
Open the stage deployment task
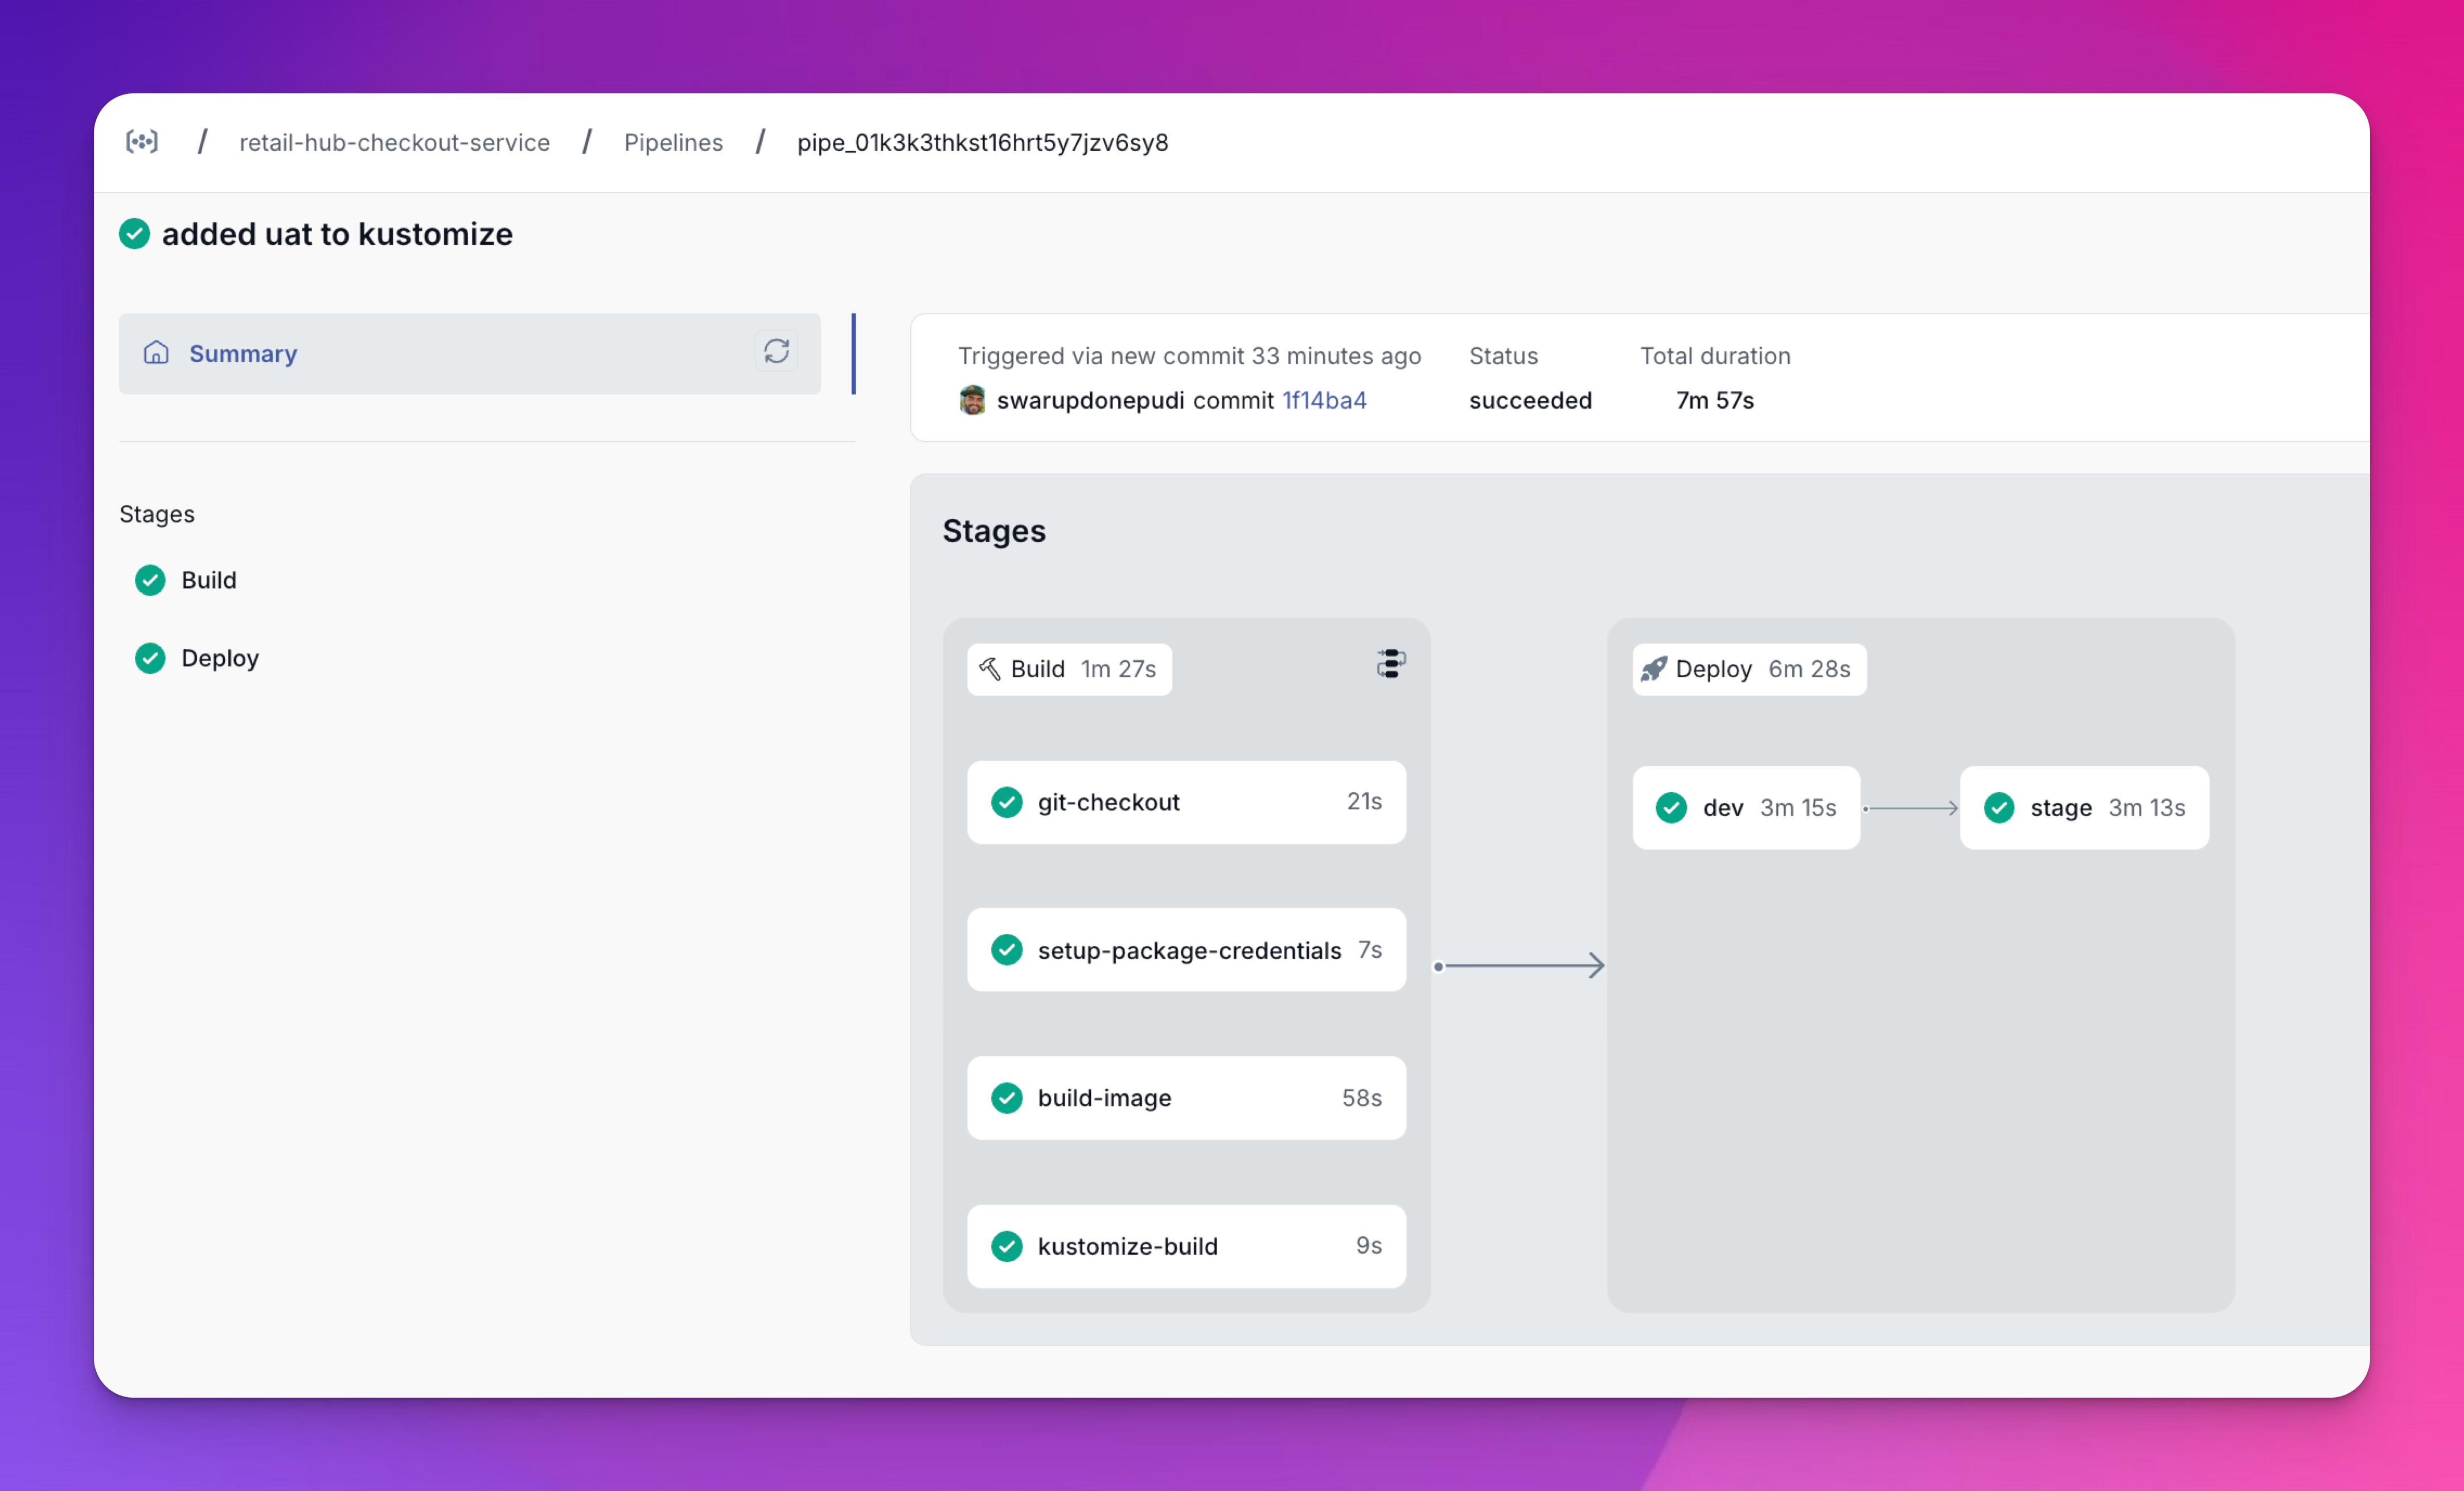tap(2084, 808)
